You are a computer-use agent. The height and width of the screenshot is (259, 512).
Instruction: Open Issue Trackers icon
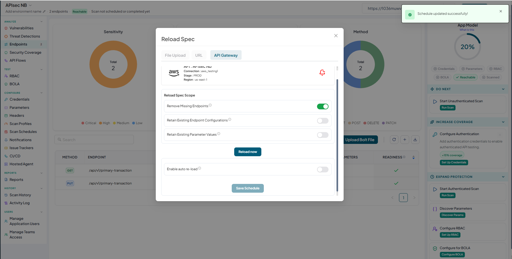6,148
